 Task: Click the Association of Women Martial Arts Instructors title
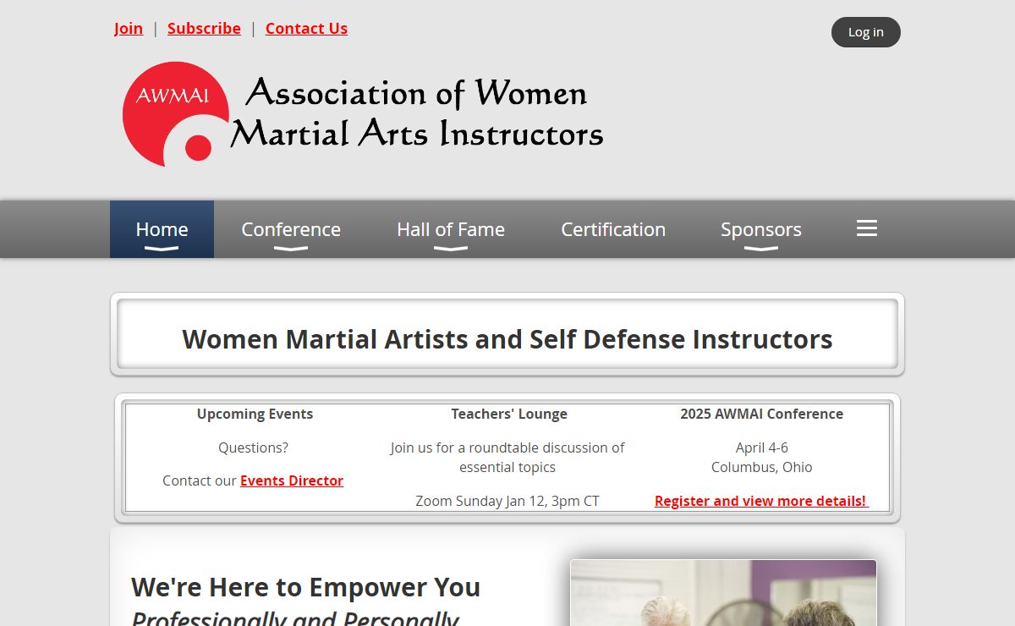[417, 113]
